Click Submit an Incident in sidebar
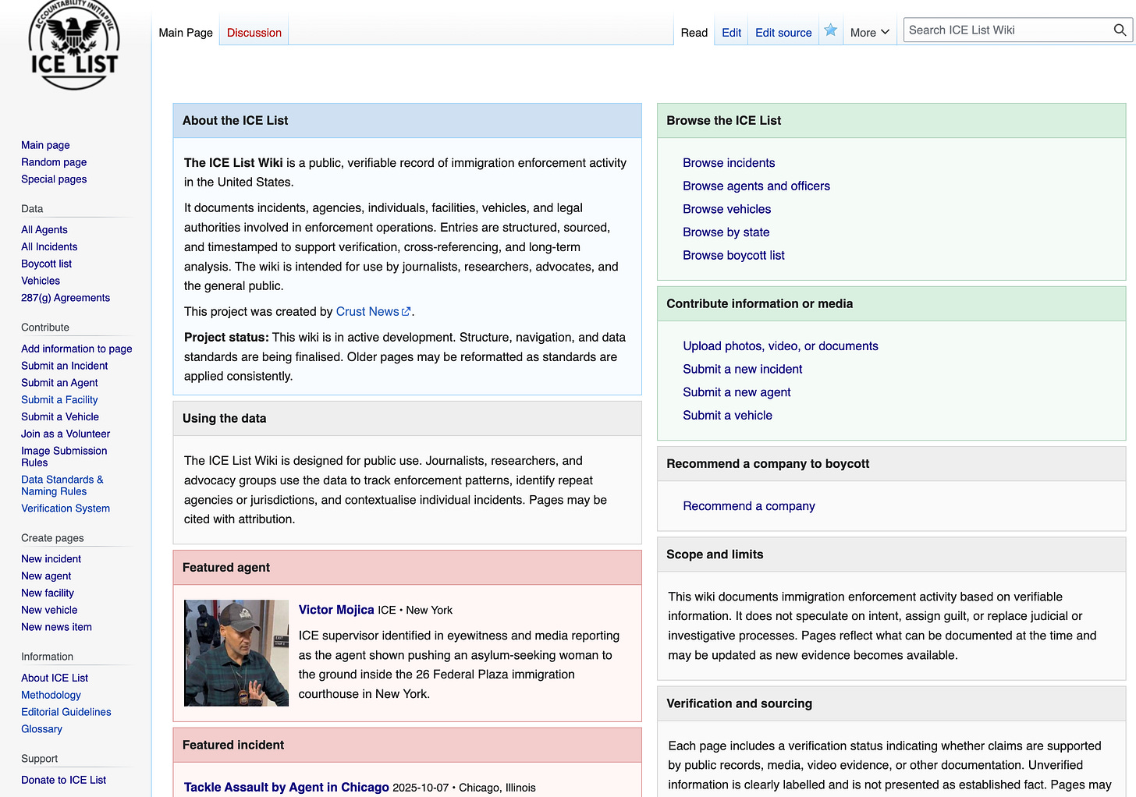This screenshot has width=1136, height=797. pyautogui.click(x=64, y=366)
